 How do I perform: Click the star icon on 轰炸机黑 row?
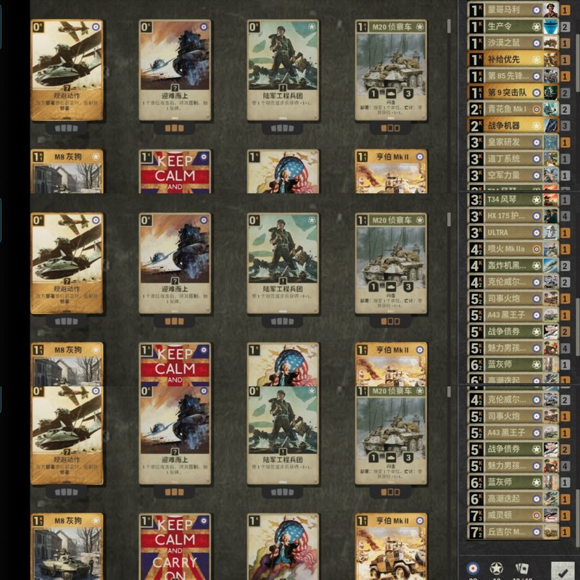(x=536, y=265)
